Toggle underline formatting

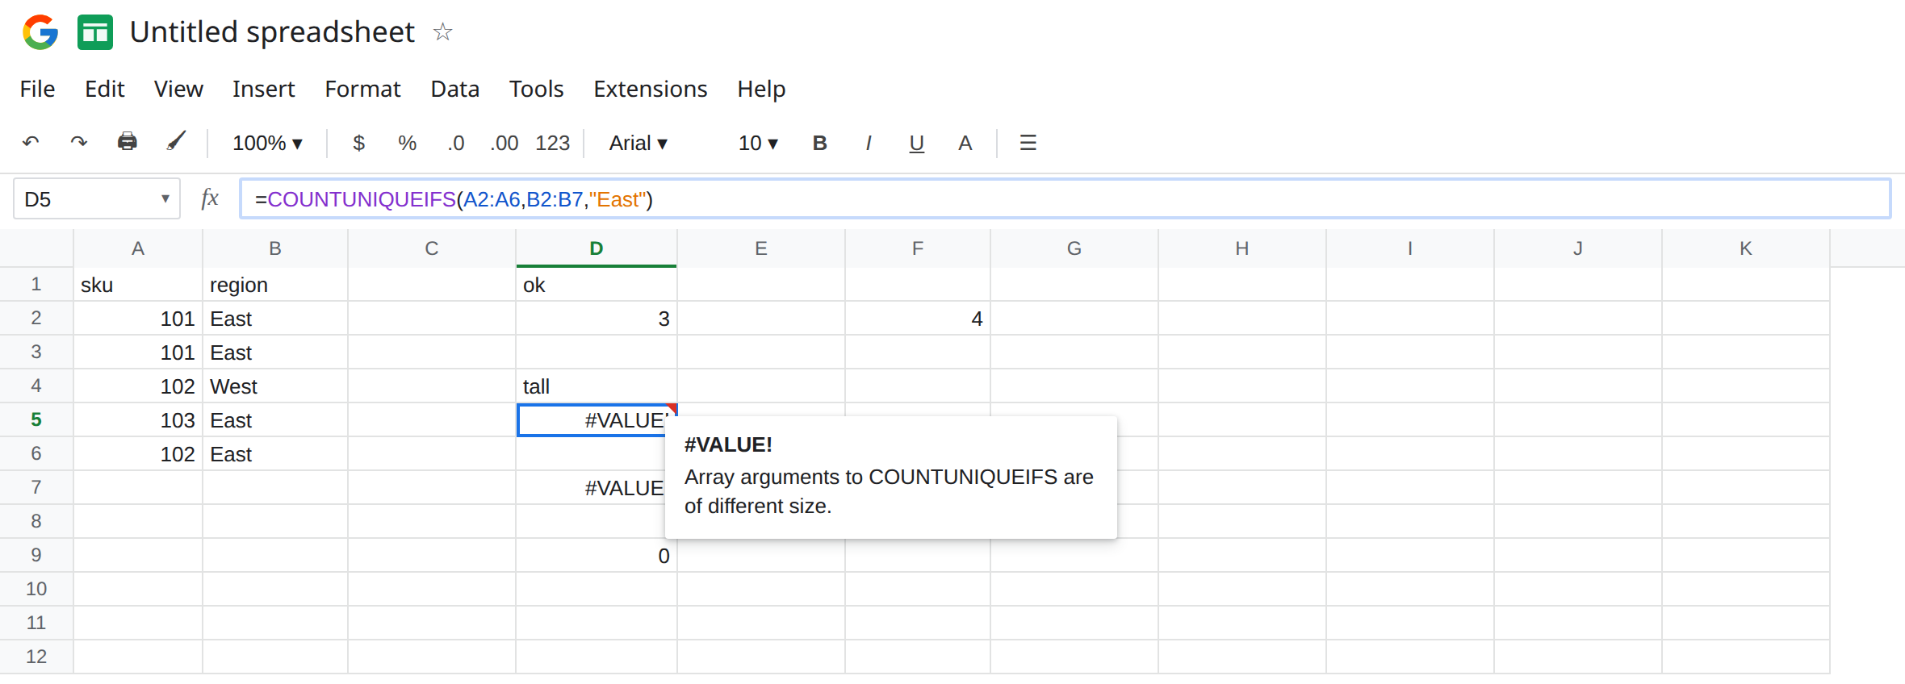(916, 144)
